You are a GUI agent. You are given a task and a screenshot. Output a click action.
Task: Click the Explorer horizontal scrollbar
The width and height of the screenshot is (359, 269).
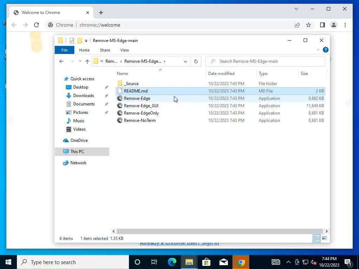pos(220,231)
